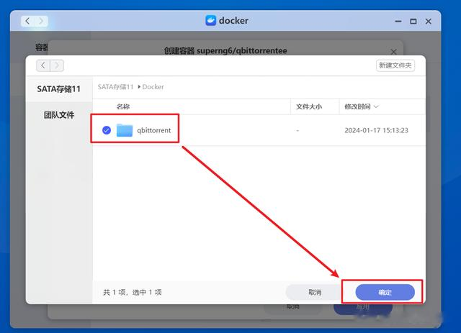Viewport: 461px width, 333px height.
Task: Open 团队文件 in the sidebar
Action: click(59, 115)
